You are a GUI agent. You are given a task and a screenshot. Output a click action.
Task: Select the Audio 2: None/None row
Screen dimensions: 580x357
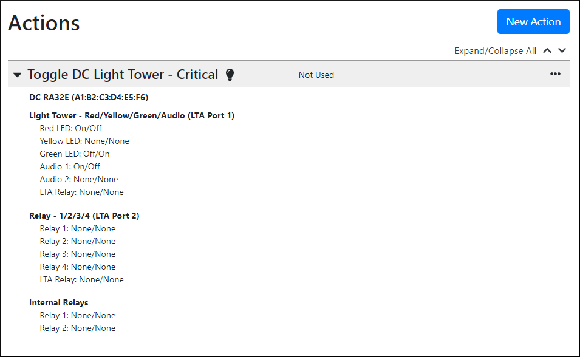click(79, 179)
